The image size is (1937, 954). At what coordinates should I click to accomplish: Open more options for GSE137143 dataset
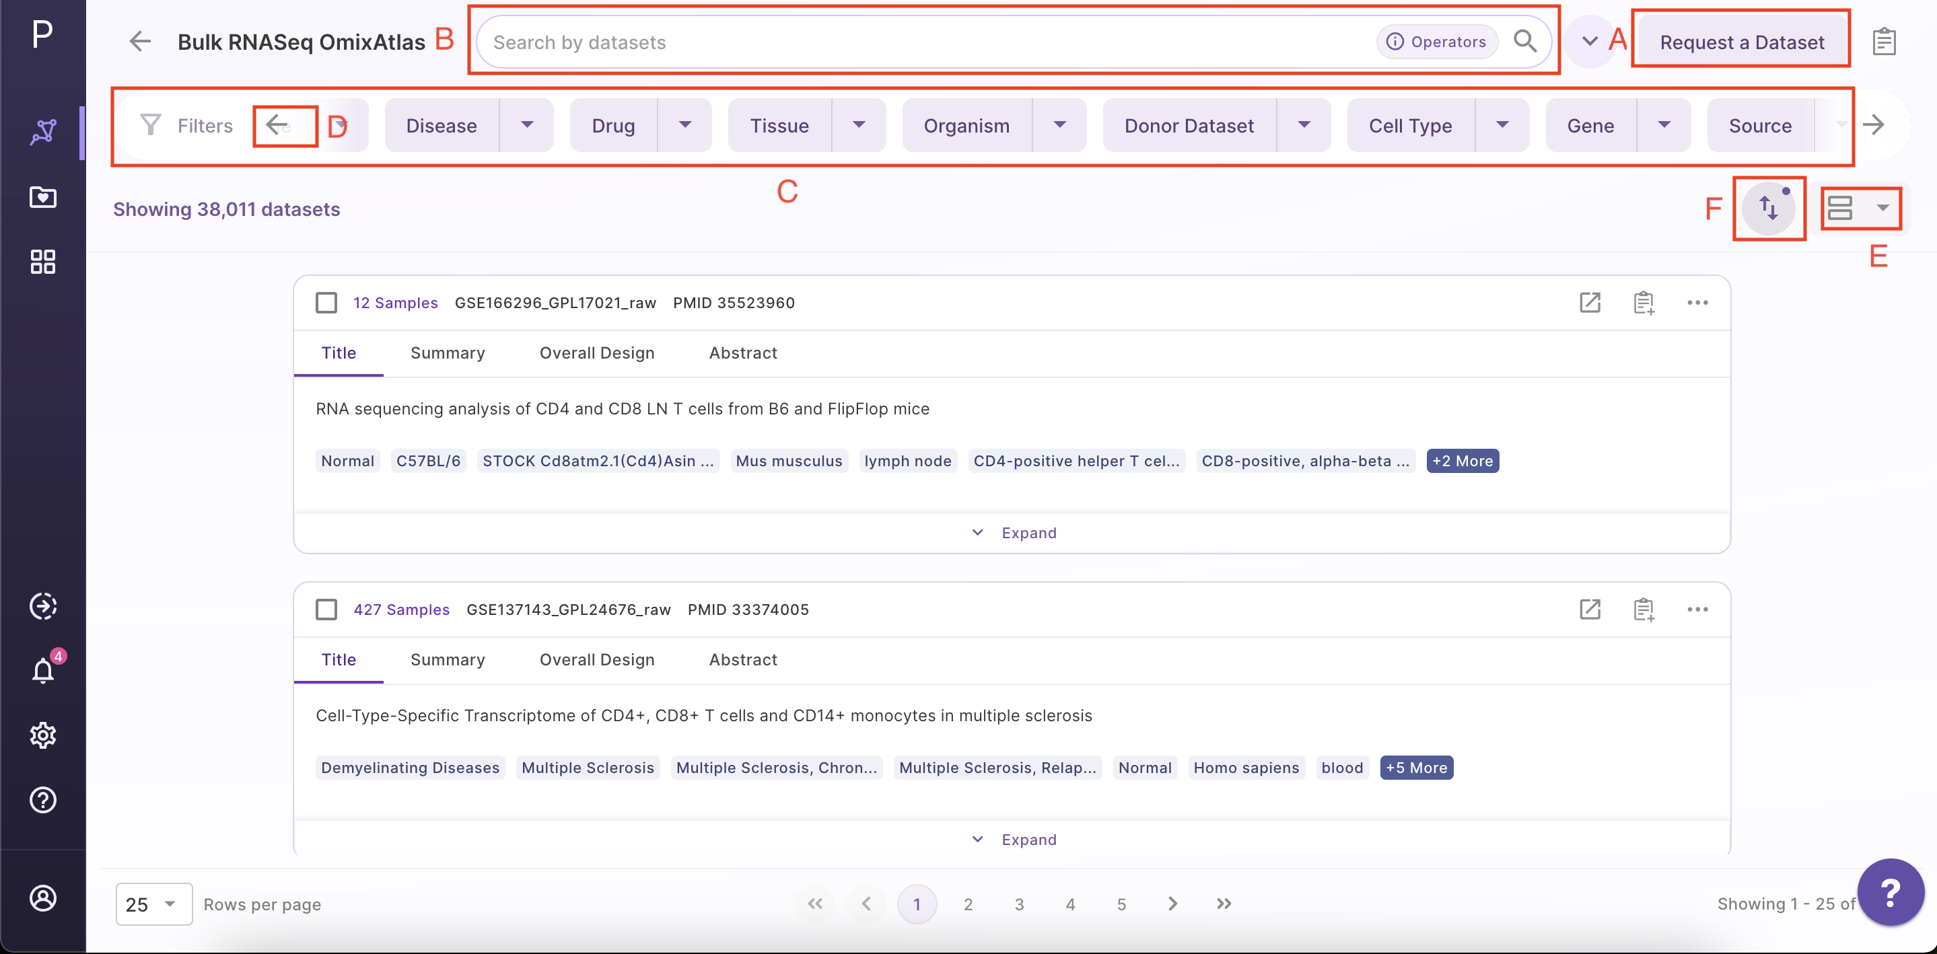[1697, 609]
